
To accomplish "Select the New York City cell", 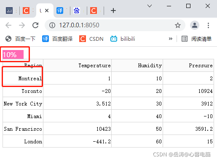I will [23, 103].
